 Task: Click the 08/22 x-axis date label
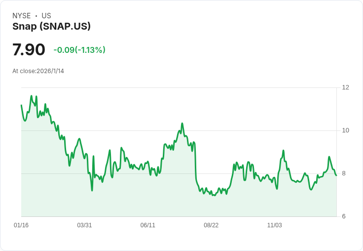coord(211,225)
